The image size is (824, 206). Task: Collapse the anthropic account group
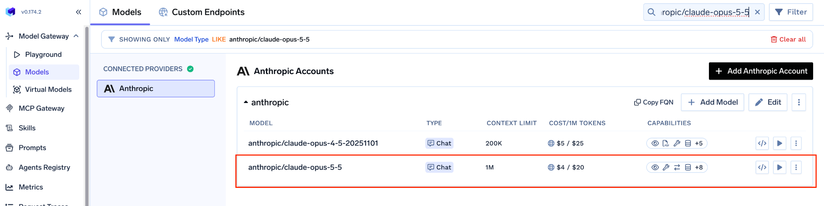[x=246, y=102]
